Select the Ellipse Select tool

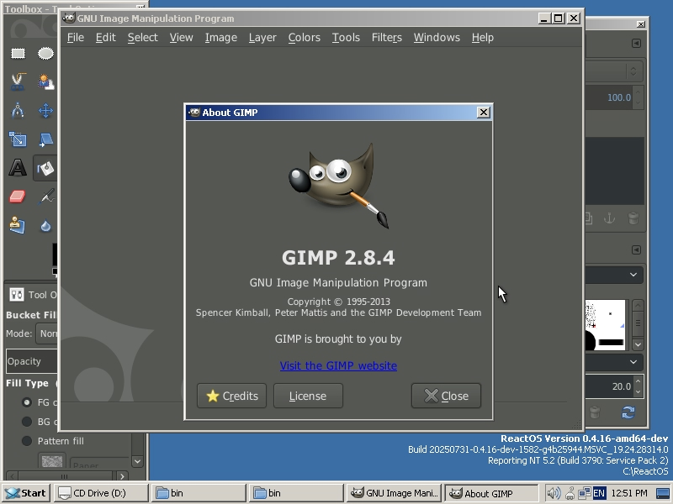[x=45, y=53]
